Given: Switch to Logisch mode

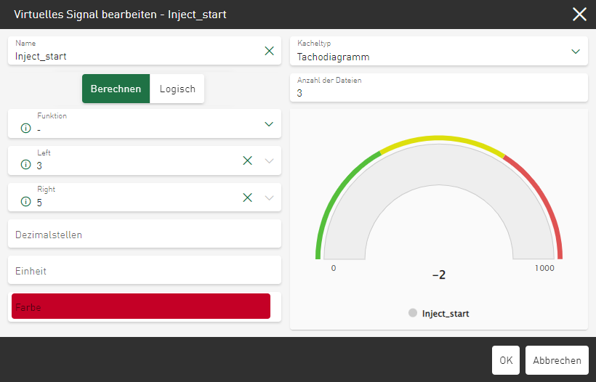Looking at the screenshot, I should (177, 89).
